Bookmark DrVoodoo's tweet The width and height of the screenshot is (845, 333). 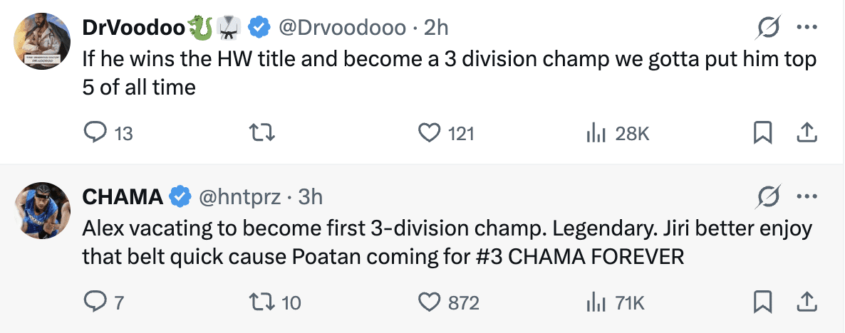point(763,132)
